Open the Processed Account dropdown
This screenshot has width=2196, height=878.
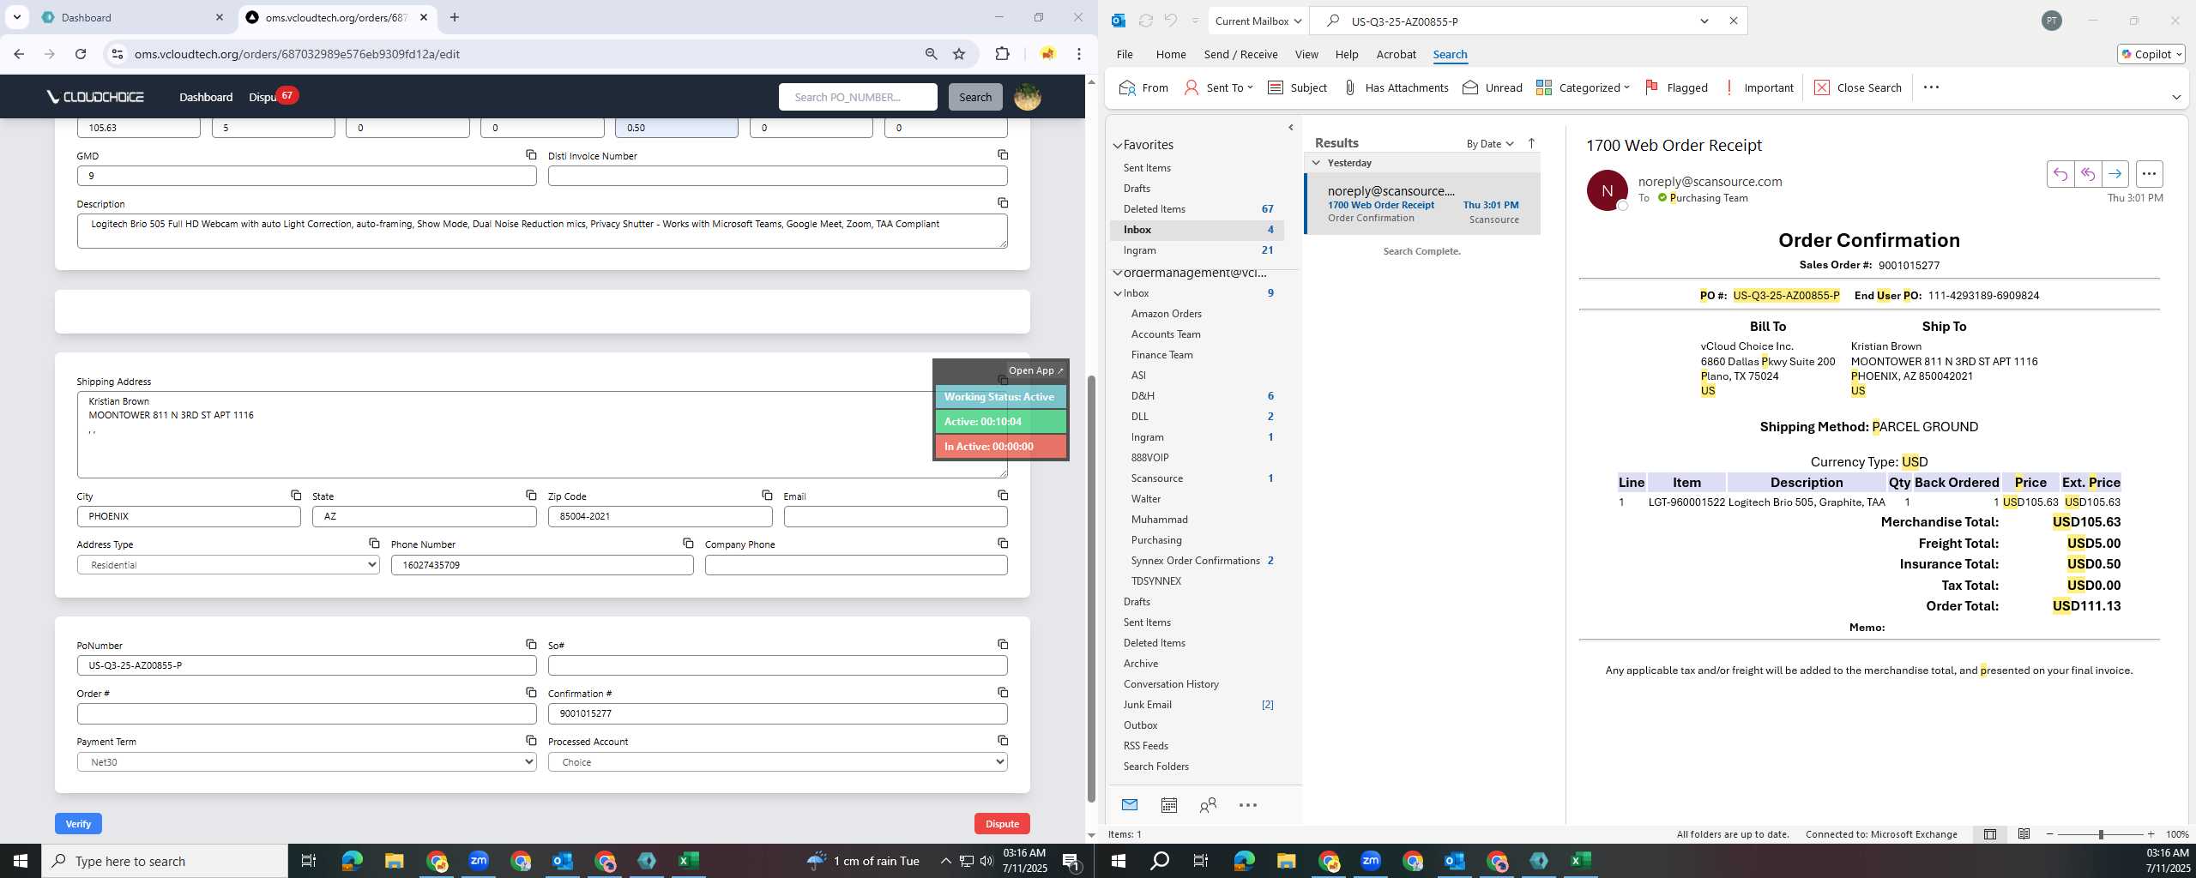[x=777, y=761]
